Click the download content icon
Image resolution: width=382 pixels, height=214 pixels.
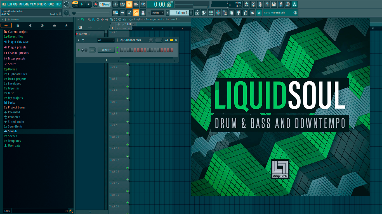(294, 4)
